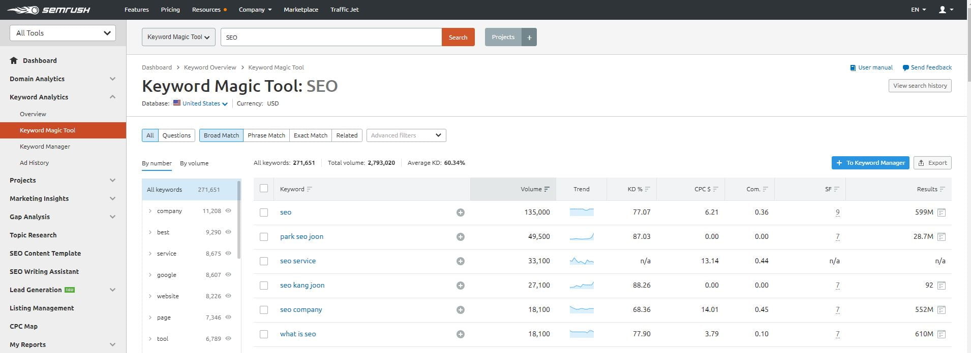Image resolution: width=971 pixels, height=353 pixels.
Task: Open the Advanced filters dropdown
Action: [x=406, y=135]
